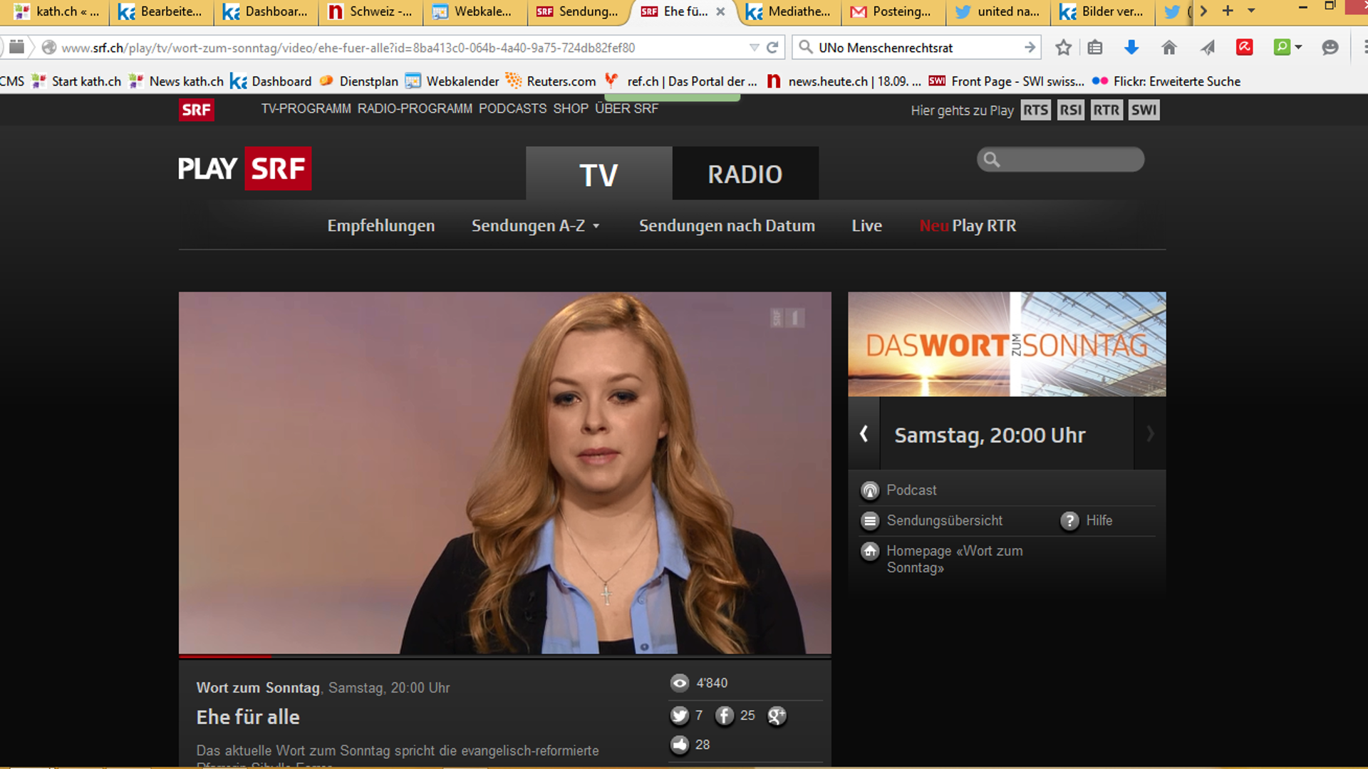The height and width of the screenshot is (769, 1368).
Task: Click browser search box UNo Menschenrechtsrat
Action: (x=916, y=48)
